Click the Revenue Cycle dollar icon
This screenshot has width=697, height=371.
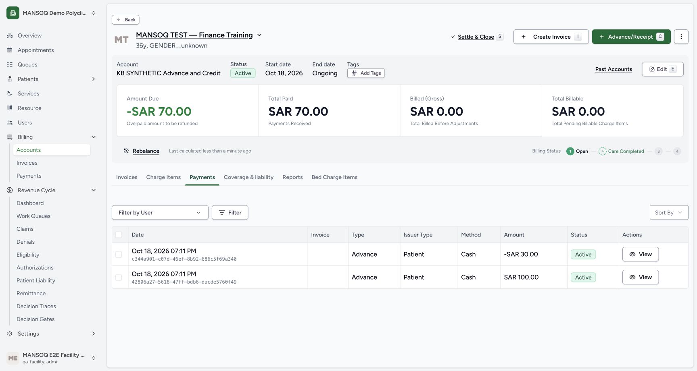click(10, 190)
